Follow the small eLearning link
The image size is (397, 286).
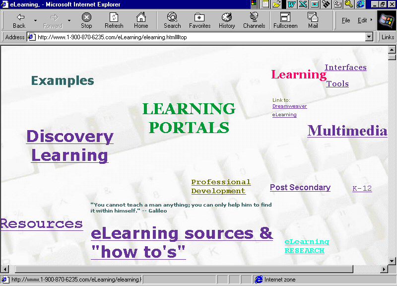284,115
